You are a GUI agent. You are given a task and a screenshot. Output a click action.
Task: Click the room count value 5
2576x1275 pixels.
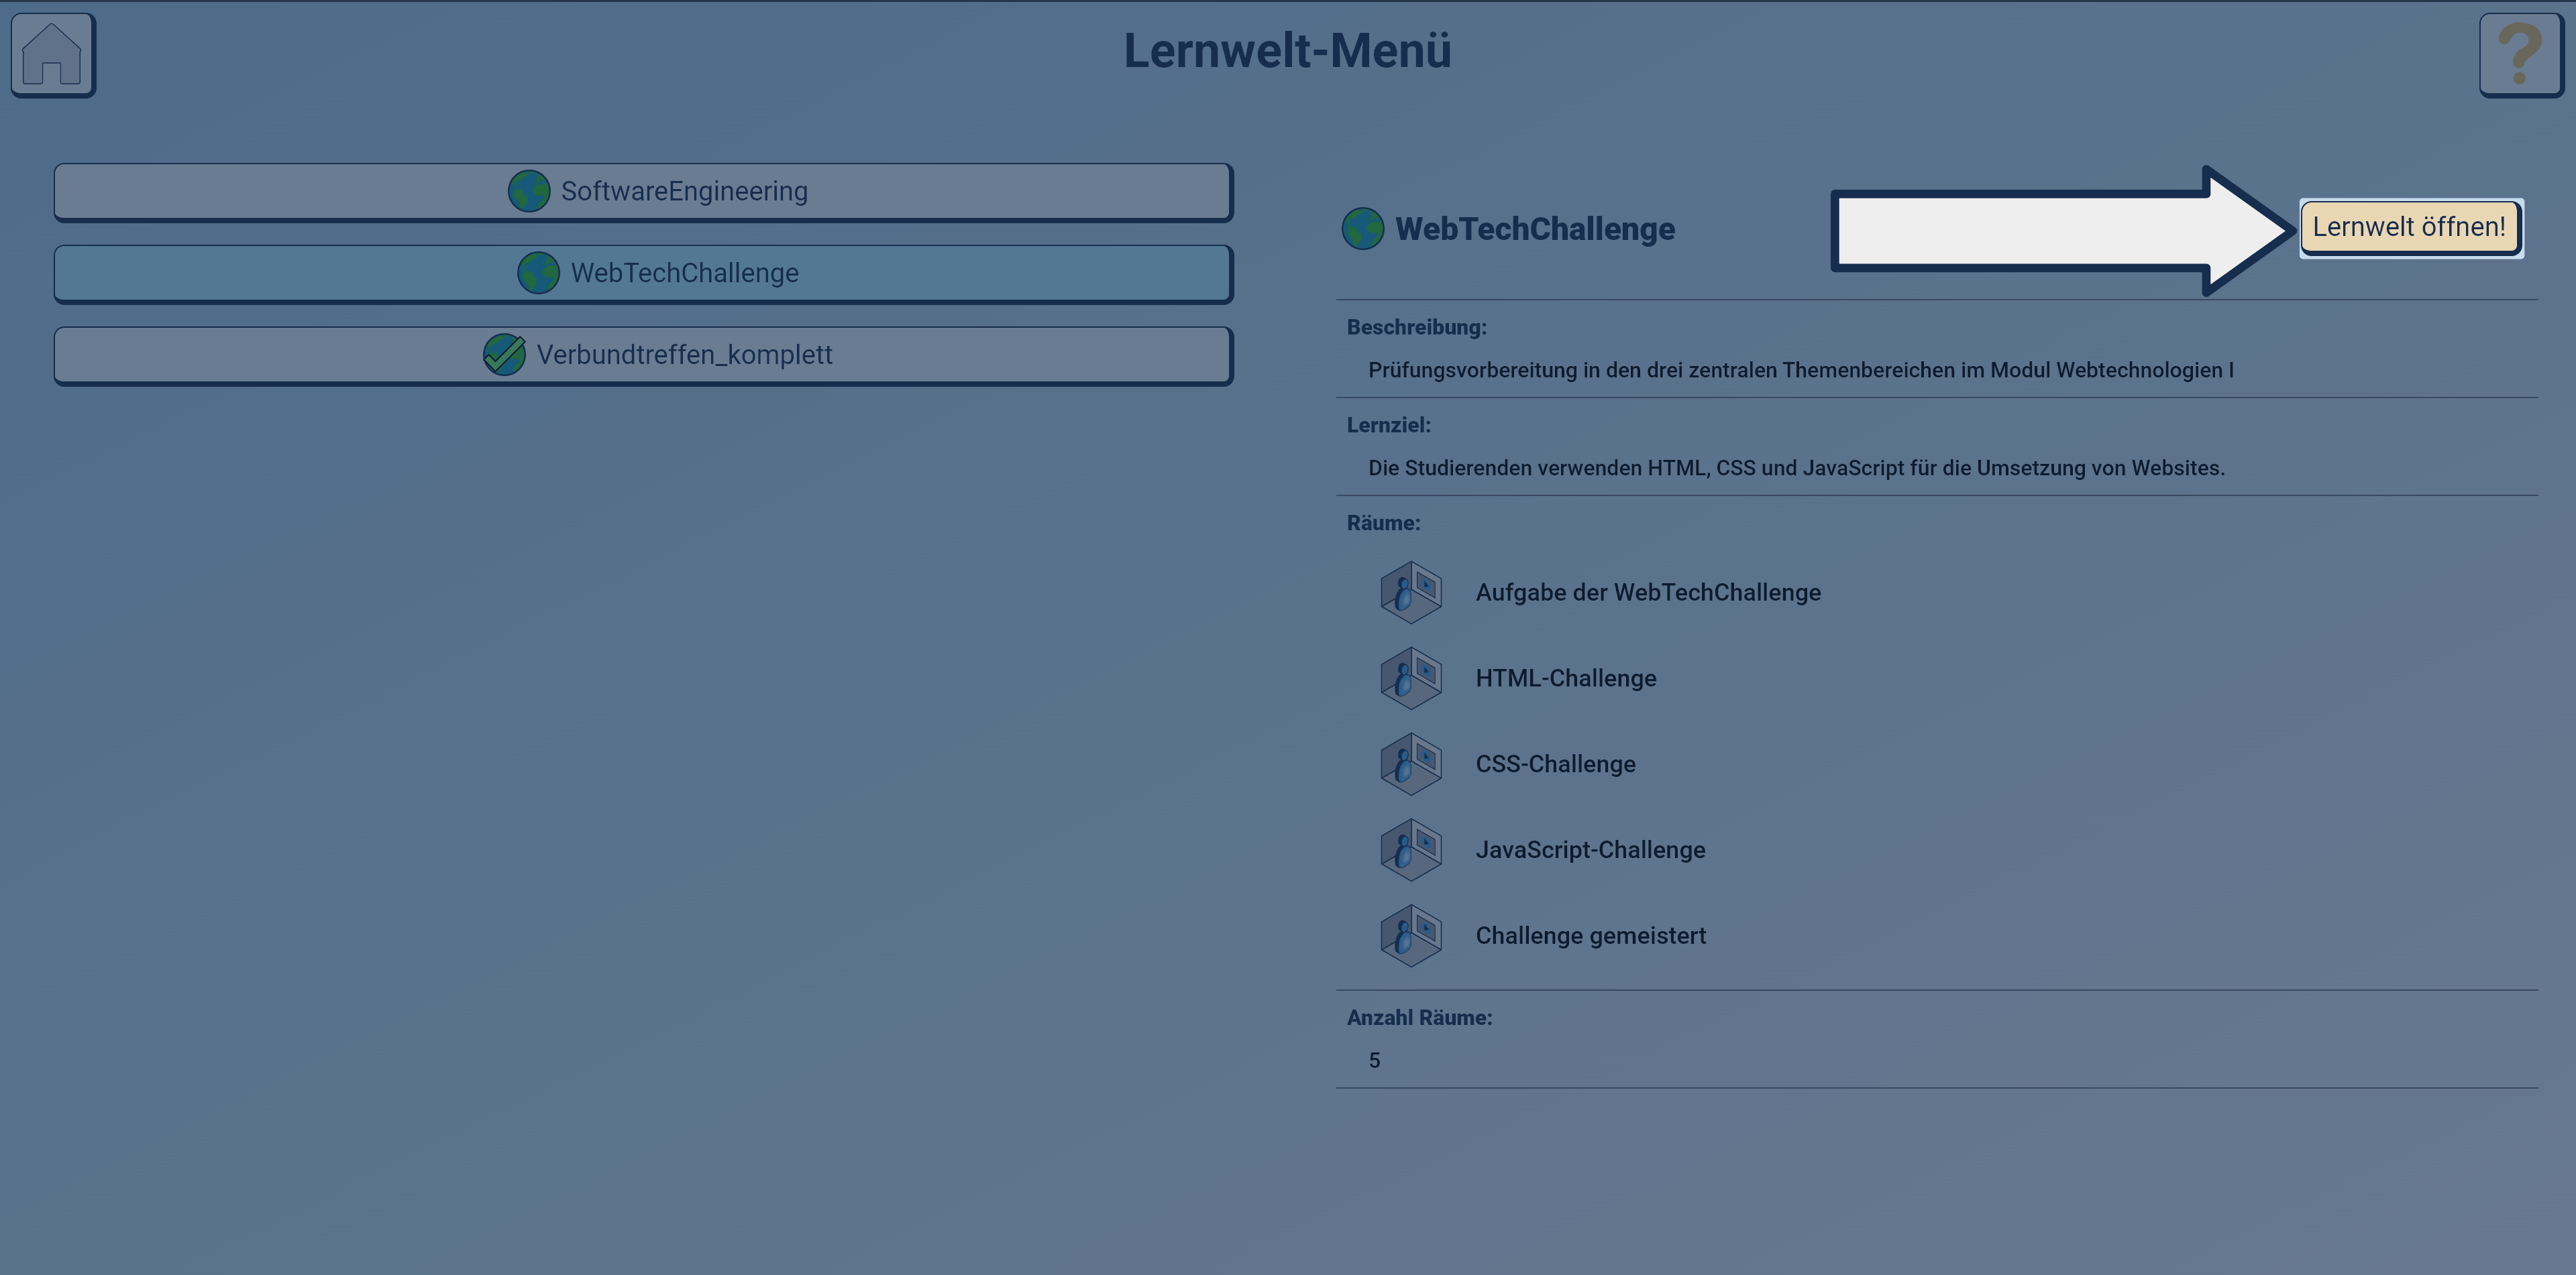click(x=1374, y=1061)
